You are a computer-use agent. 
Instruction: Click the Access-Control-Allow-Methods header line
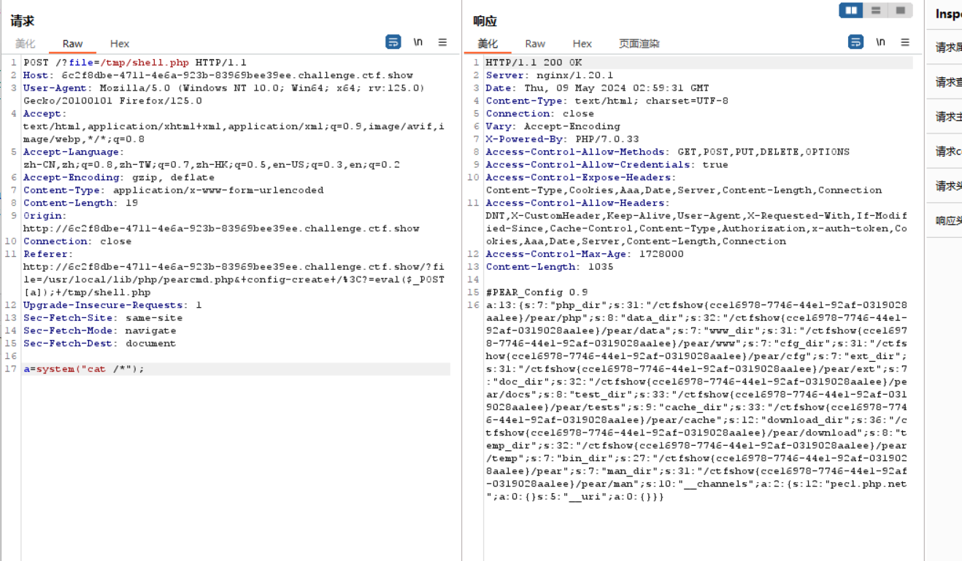(x=668, y=152)
